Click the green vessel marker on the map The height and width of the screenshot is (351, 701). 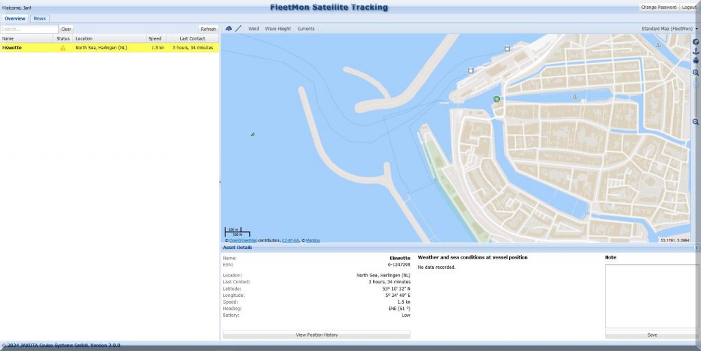pyautogui.click(x=496, y=99)
